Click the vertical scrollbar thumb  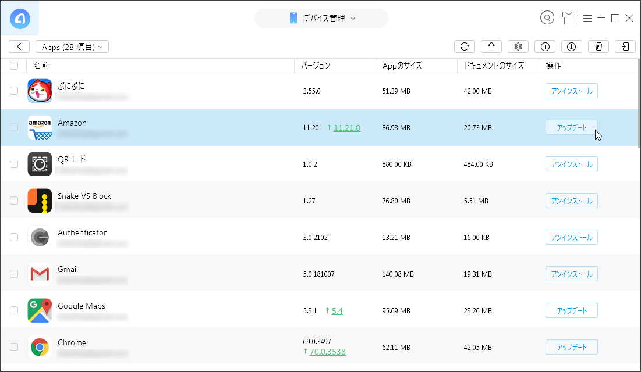point(639,103)
